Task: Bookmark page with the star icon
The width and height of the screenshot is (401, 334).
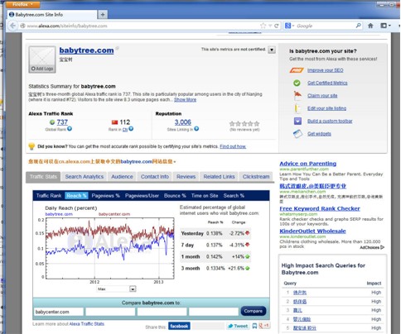Action: point(263,26)
